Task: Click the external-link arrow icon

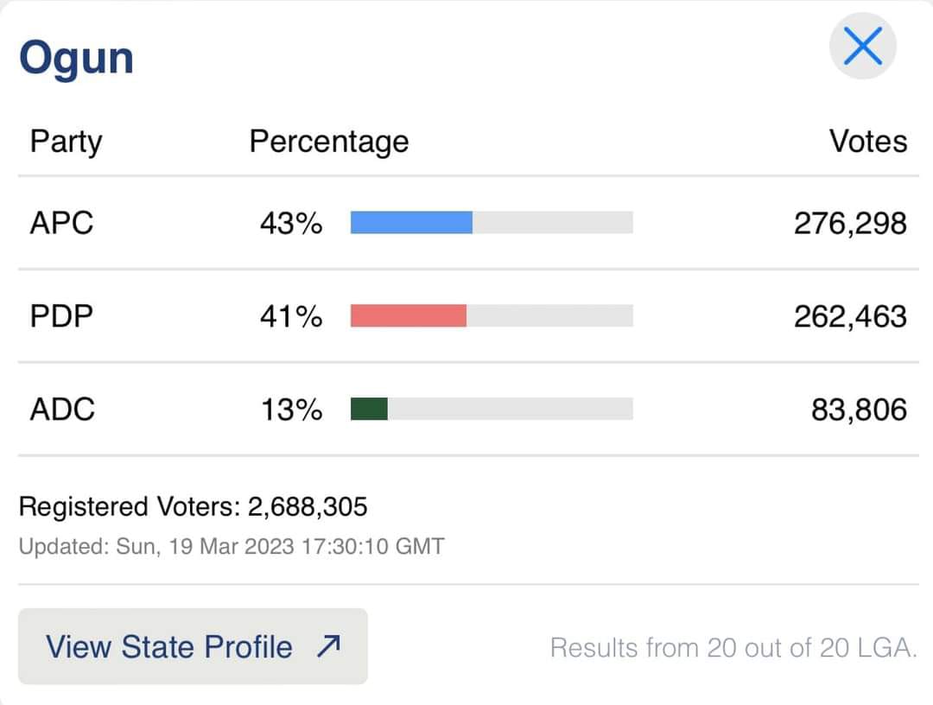Action: click(x=328, y=646)
